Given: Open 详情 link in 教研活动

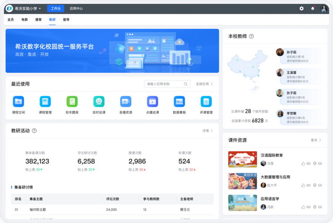Looking at the screenshot, I should tap(207, 131).
